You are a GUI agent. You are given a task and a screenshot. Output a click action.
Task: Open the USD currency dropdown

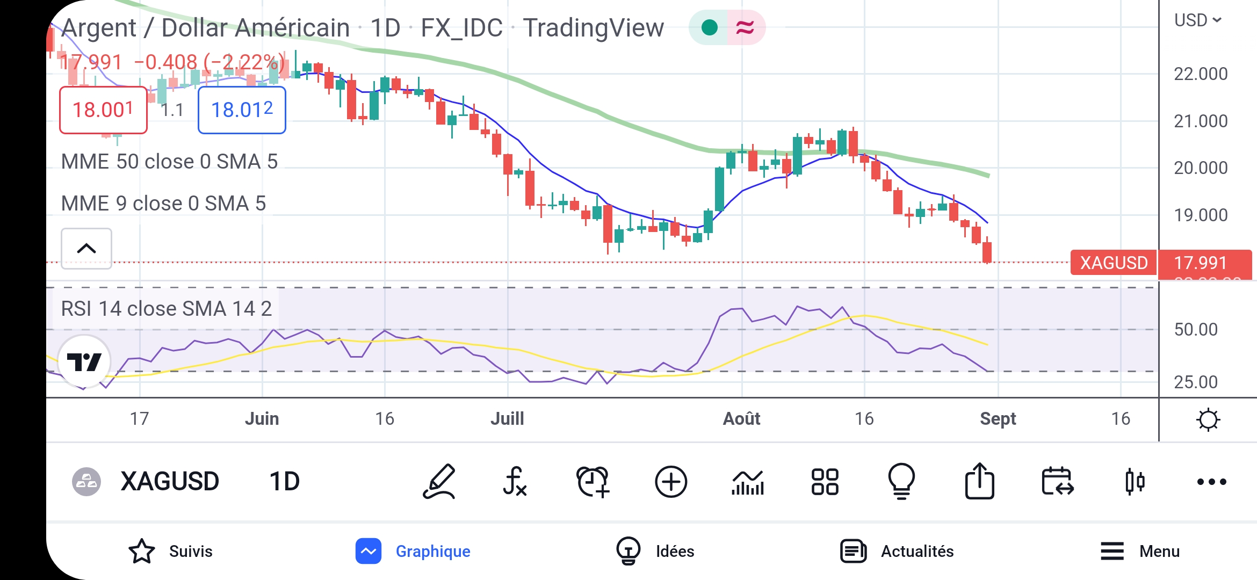pyautogui.click(x=1198, y=20)
